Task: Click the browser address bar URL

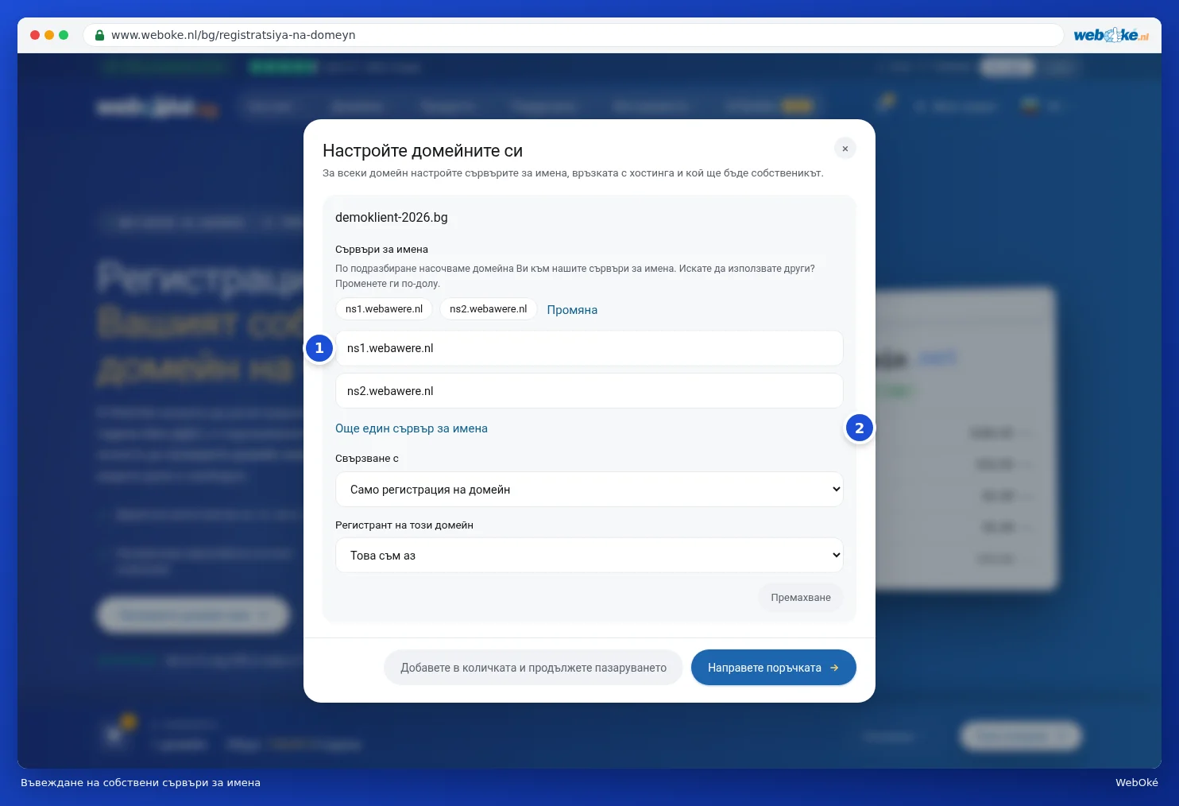Action: click(234, 35)
